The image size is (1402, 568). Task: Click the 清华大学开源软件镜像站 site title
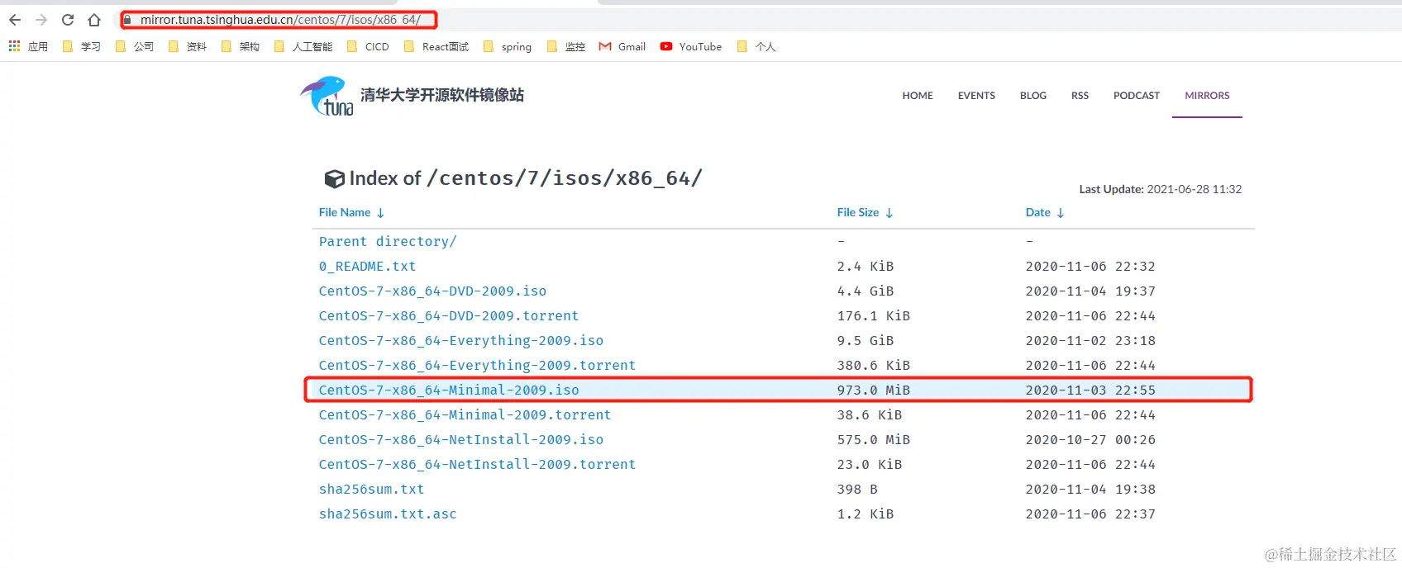pyautogui.click(x=442, y=95)
